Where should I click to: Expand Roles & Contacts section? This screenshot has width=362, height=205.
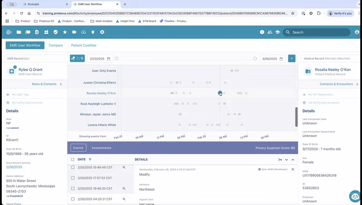click(x=61, y=84)
